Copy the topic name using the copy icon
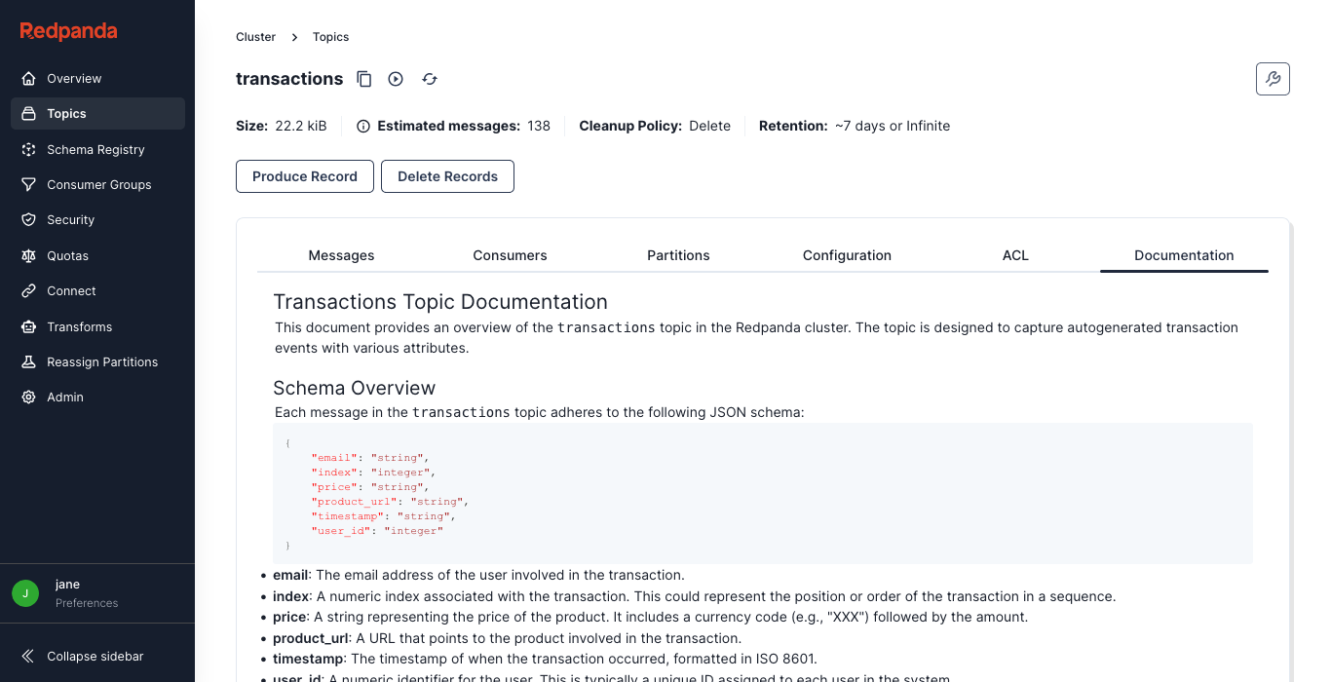 point(363,79)
